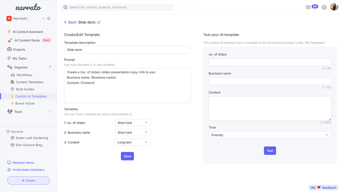Click the Recents clock icon
Viewport: 340px width, 192px height.
coord(8,132)
